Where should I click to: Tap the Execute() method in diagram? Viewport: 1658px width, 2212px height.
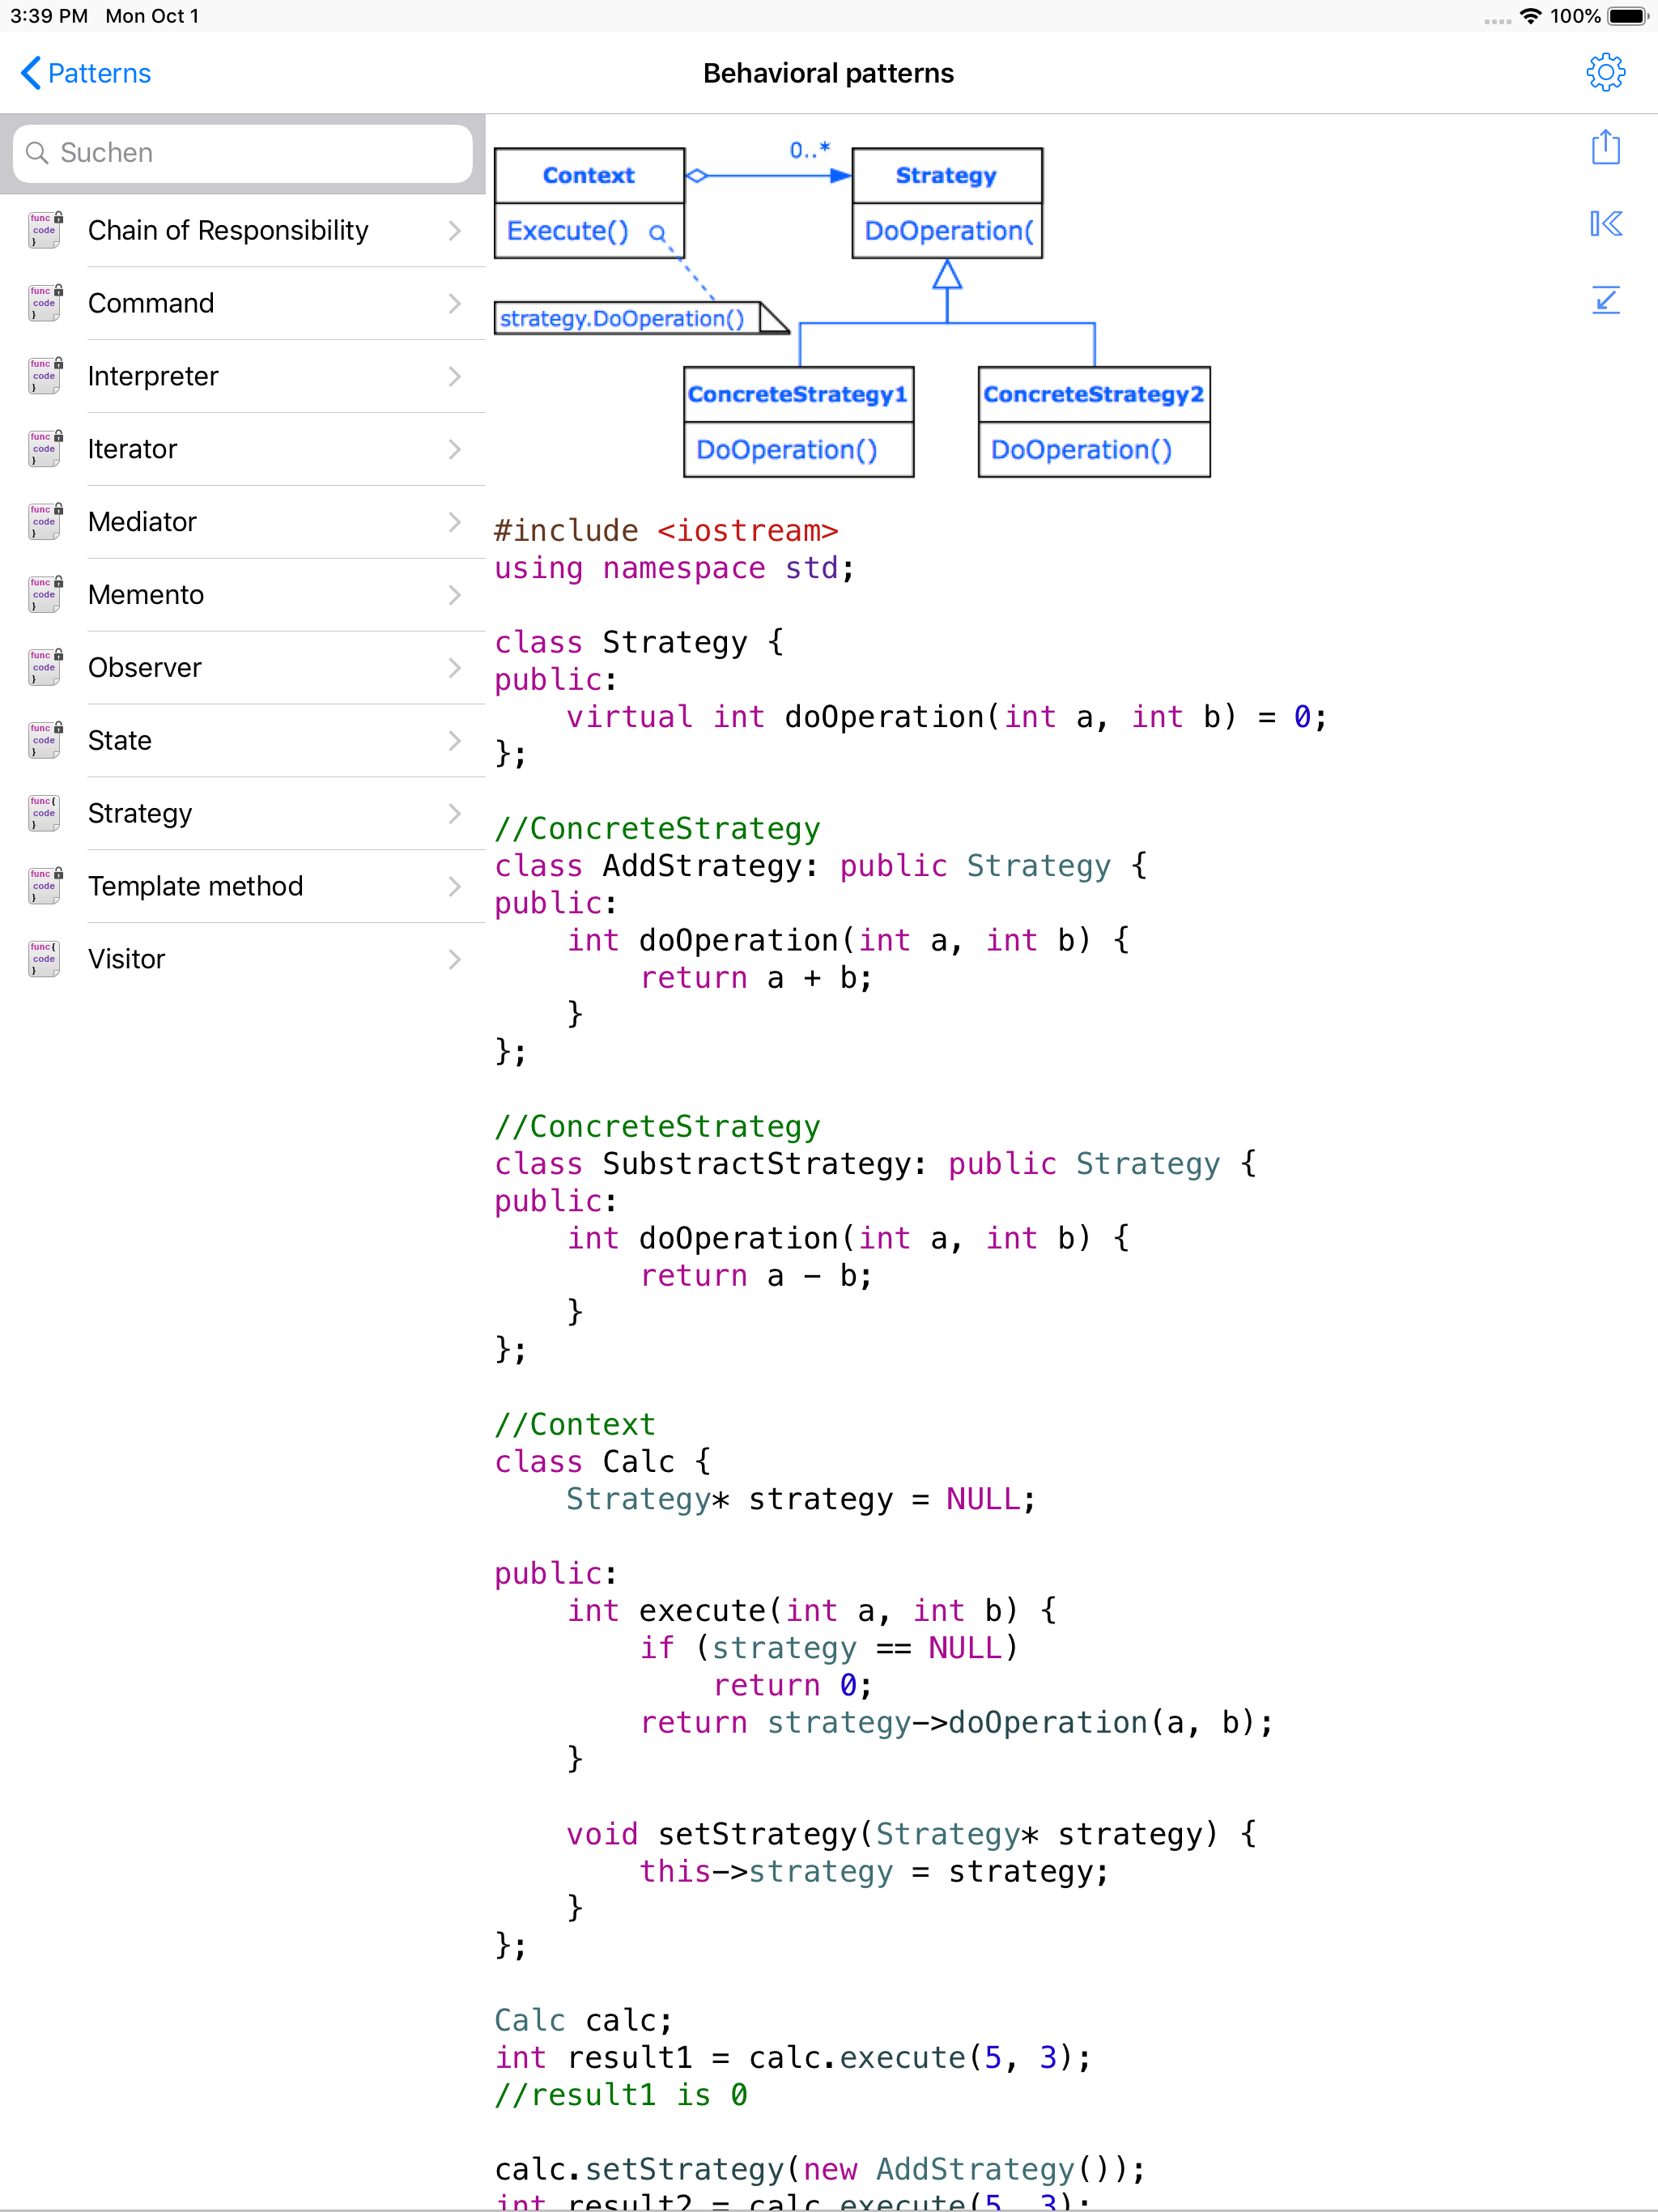point(567,231)
